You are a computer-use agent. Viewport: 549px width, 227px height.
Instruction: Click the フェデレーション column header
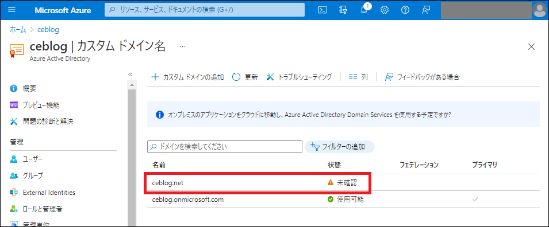point(419,165)
